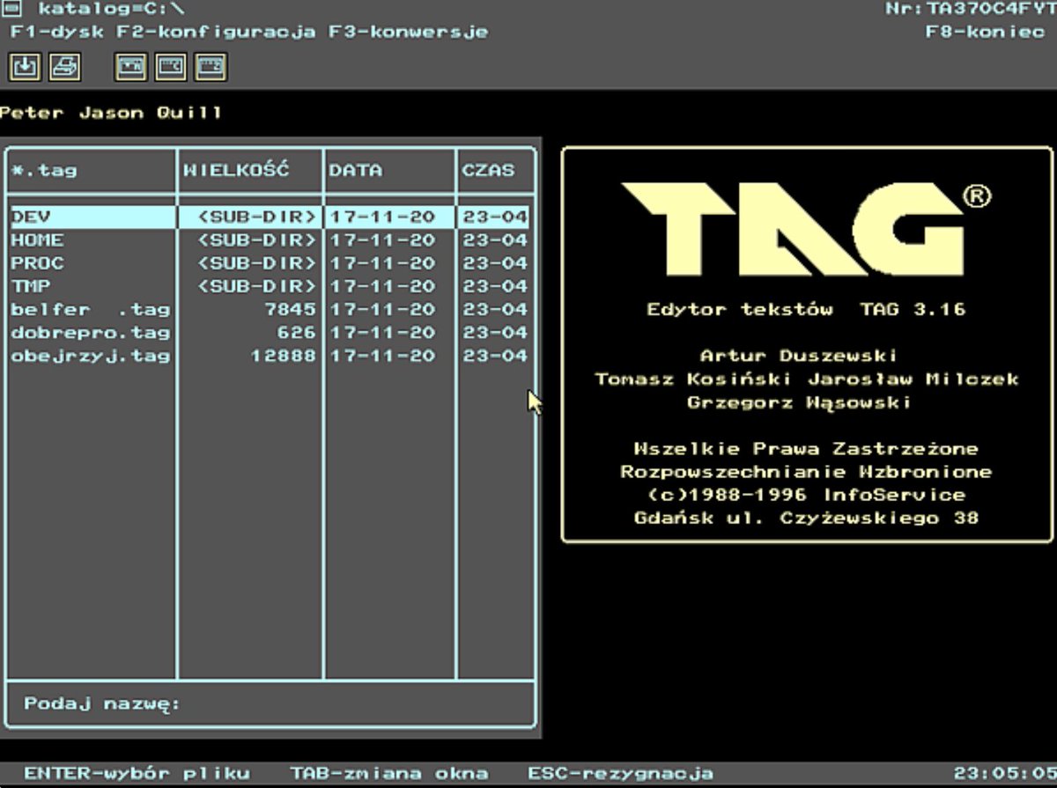Select the file obejrzyj.tag

click(270, 356)
